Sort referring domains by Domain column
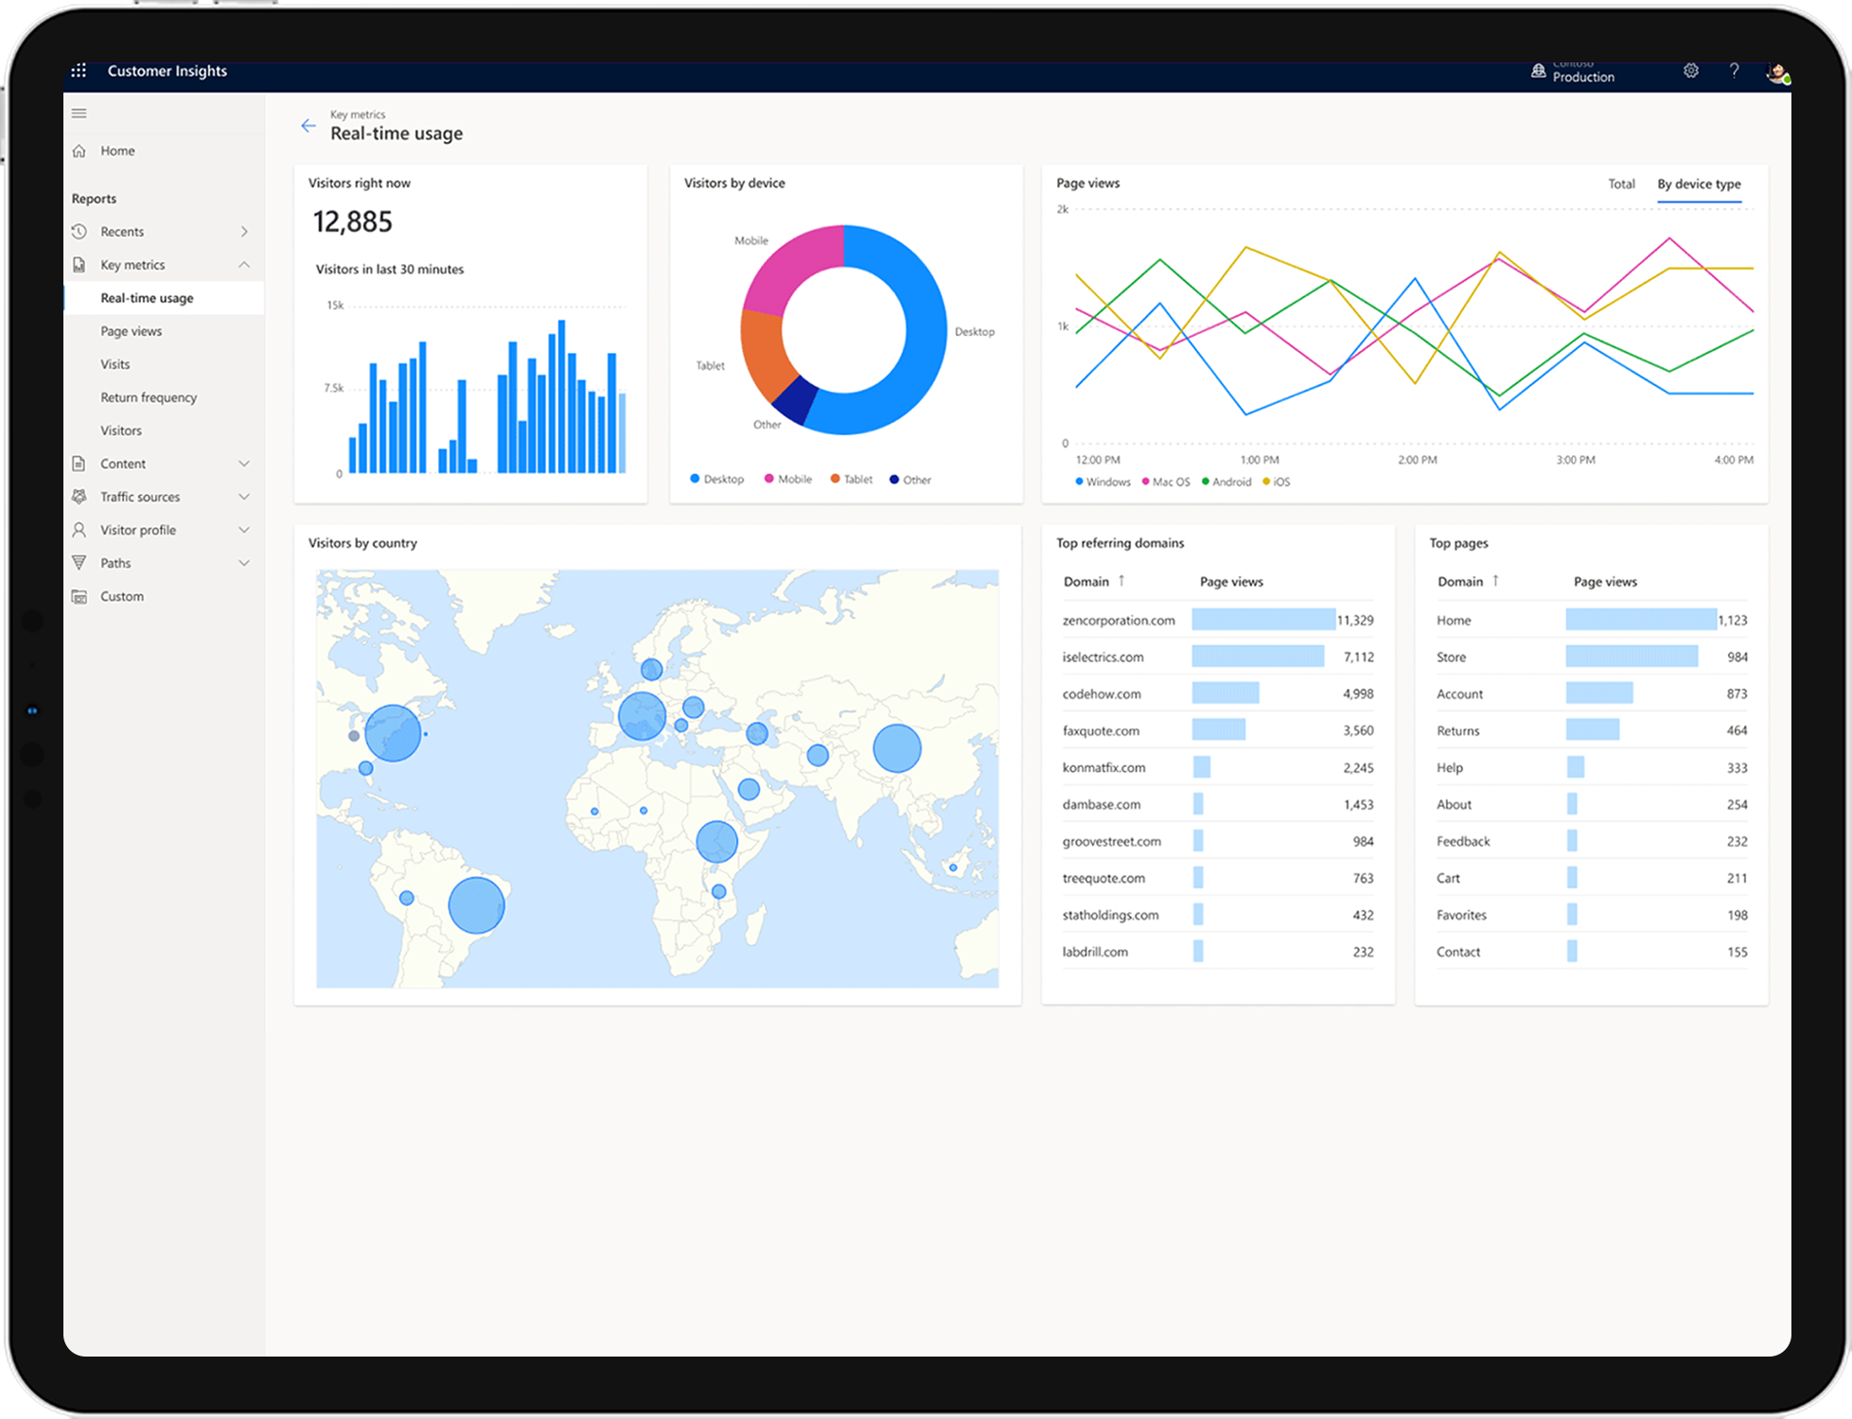 pos(1085,582)
